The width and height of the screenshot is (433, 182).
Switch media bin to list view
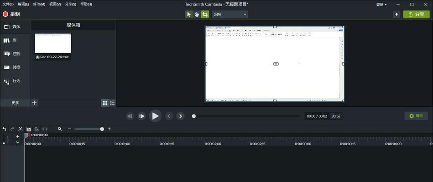click(x=112, y=103)
